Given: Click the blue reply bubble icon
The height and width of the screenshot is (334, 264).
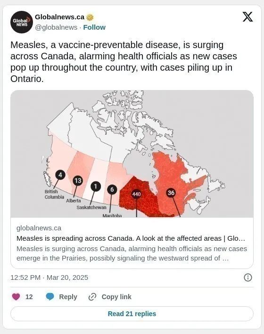Looking at the screenshot, I should pyautogui.click(x=50, y=296).
